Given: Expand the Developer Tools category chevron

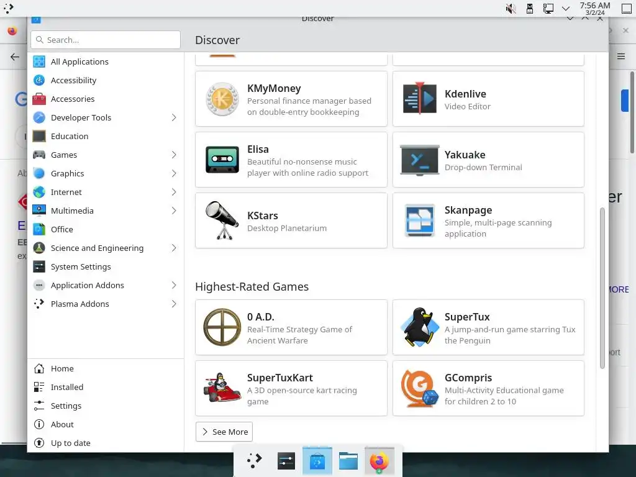Looking at the screenshot, I should pyautogui.click(x=174, y=117).
